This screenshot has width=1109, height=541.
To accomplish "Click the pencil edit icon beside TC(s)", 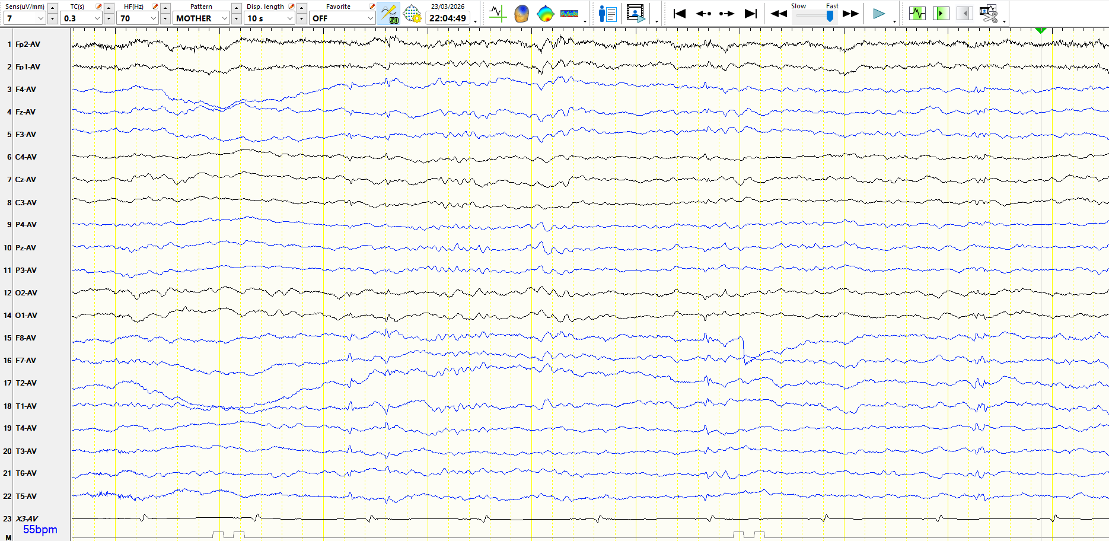I will (x=98, y=7).
